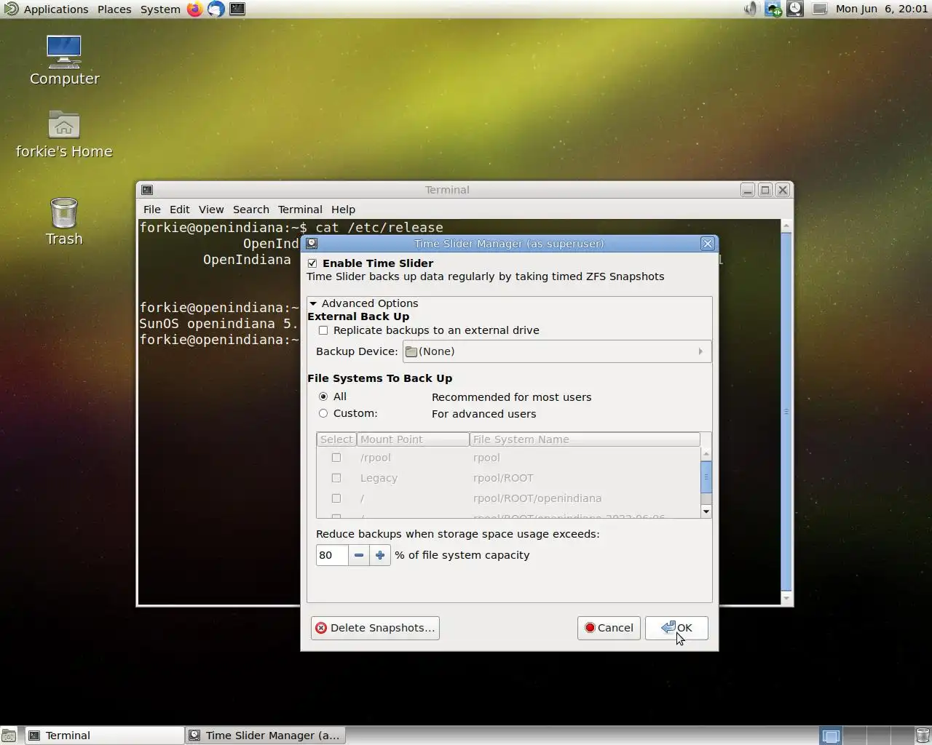Click the rpool/ROOT/openindiana file system name
Screen dimensions: 932x745
(x=537, y=498)
